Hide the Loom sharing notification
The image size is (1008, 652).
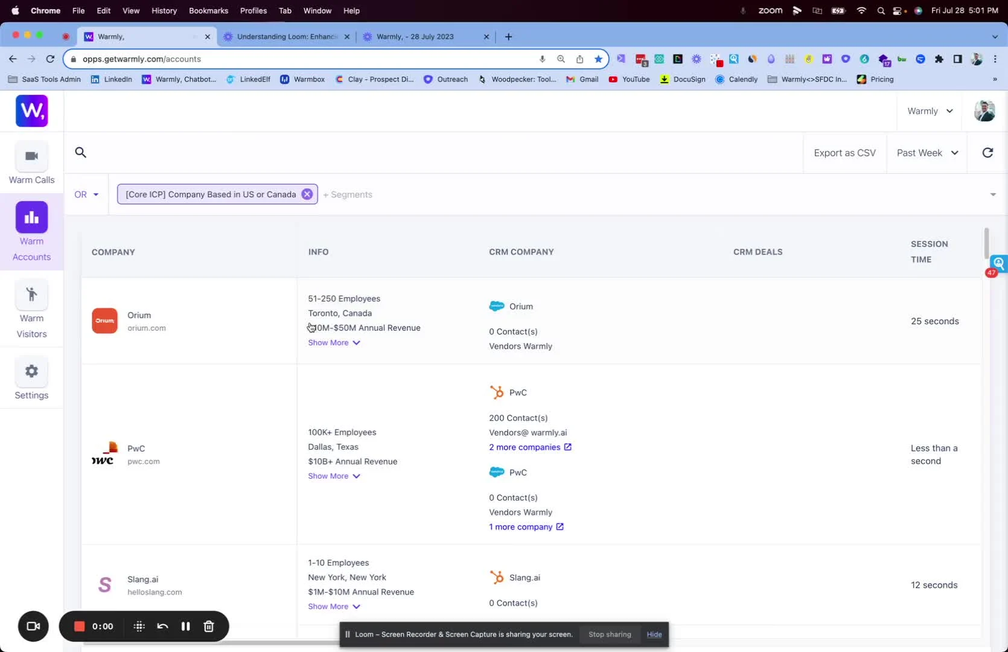click(x=654, y=634)
